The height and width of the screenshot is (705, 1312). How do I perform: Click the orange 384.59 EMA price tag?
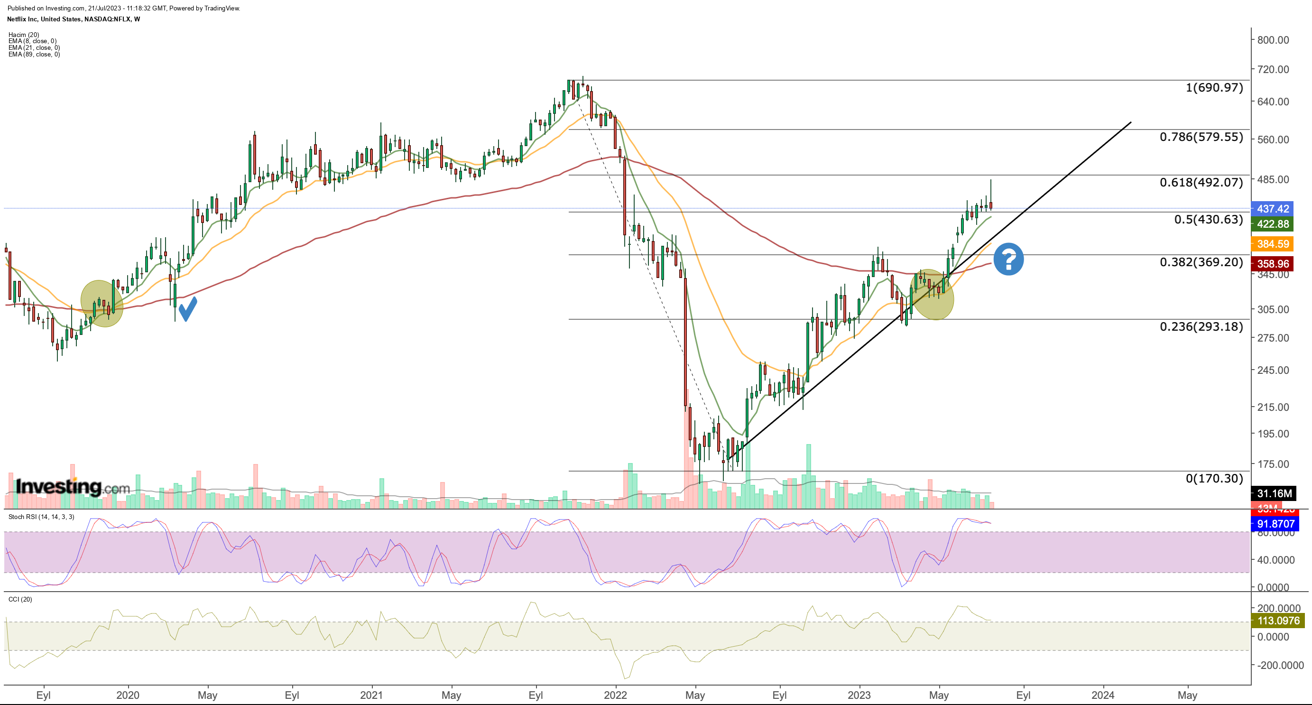click(x=1272, y=244)
